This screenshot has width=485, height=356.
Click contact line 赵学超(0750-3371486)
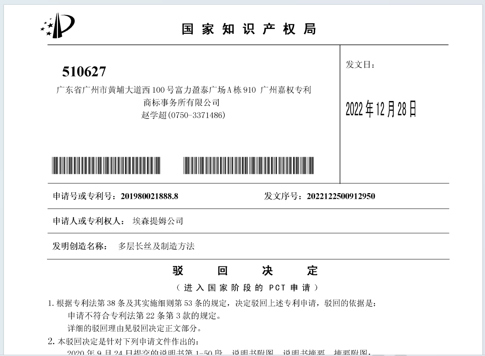pyautogui.click(x=183, y=115)
